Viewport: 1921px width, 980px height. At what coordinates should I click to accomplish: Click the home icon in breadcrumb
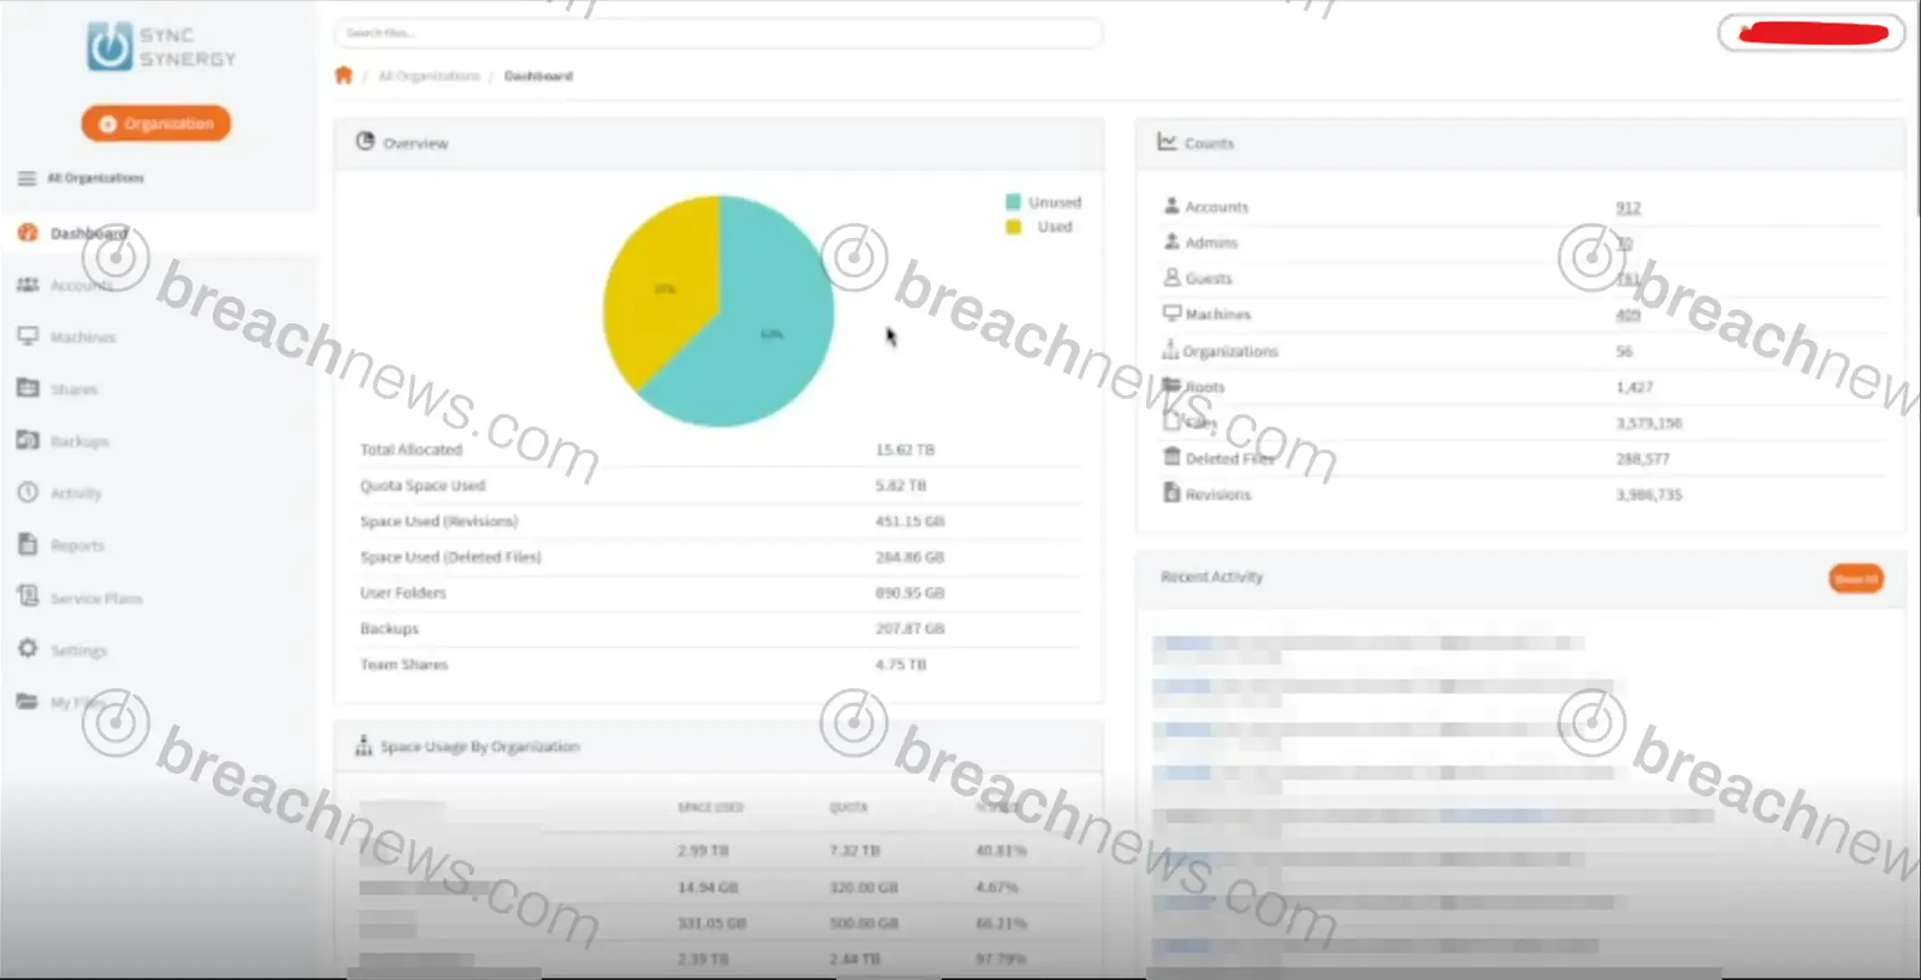343,76
